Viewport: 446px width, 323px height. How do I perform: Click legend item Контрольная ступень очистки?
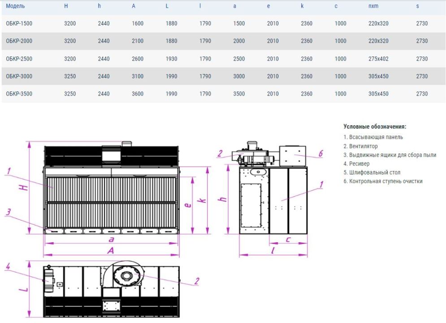[383, 181]
